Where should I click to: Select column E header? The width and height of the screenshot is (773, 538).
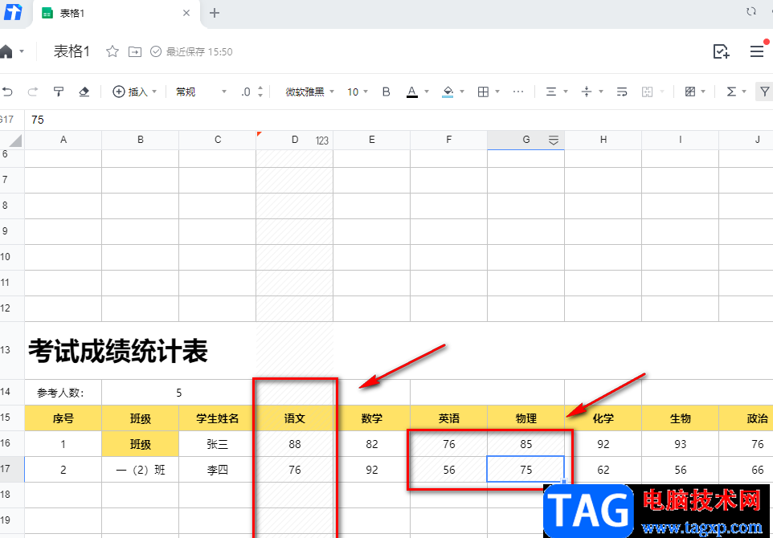point(372,140)
